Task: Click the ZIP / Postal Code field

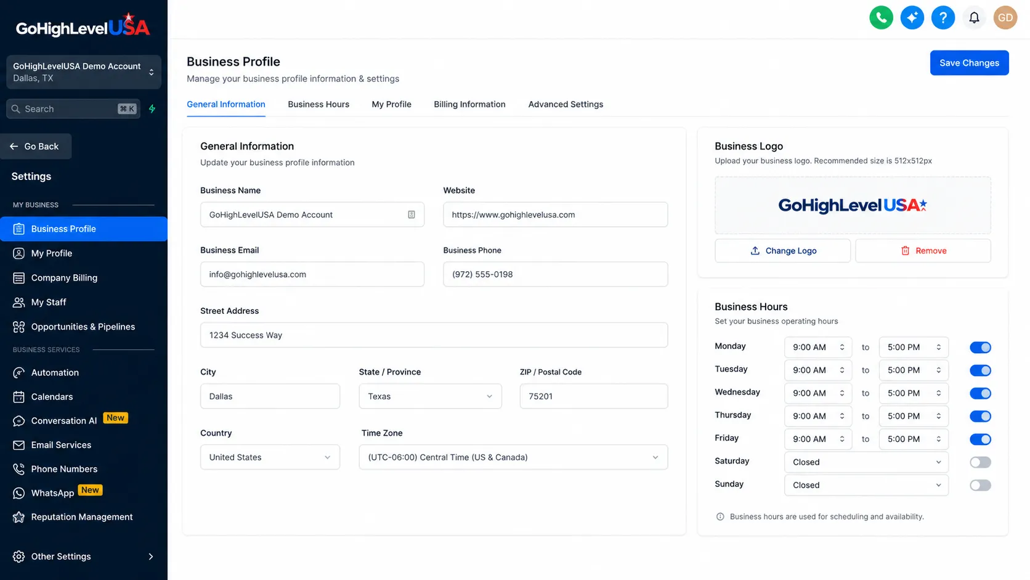Action: pyautogui.click(x=593, y=396)
